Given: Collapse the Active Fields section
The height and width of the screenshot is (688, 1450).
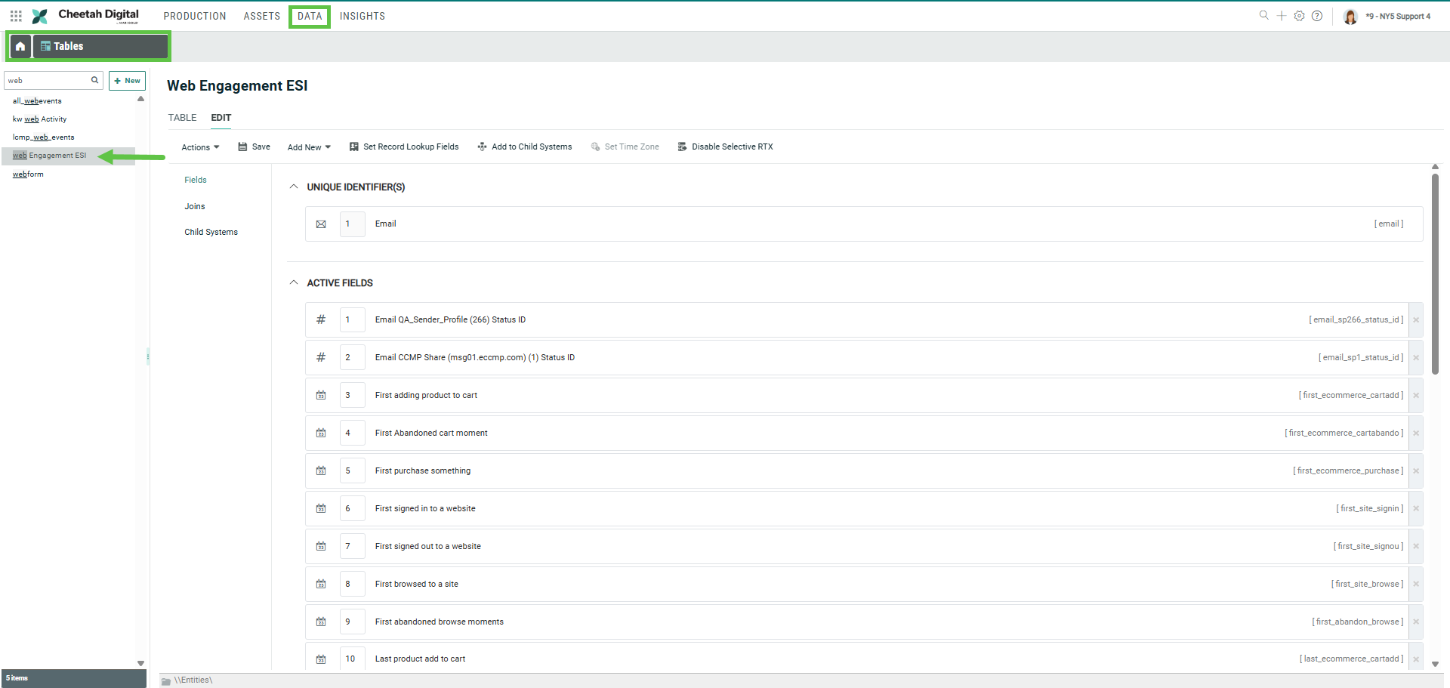Looking at the screenshot, I should click(x=294, y=283).
